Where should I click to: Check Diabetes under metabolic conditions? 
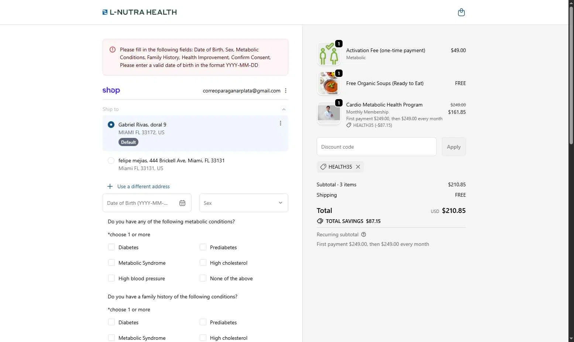click(x=111, y=247)
